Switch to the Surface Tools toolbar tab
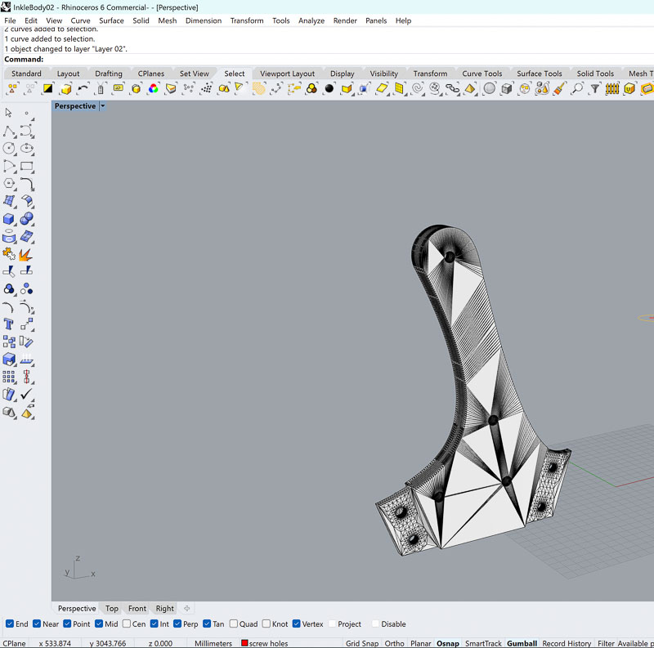Screen dimensions: 654x648 tap(540, 74)
